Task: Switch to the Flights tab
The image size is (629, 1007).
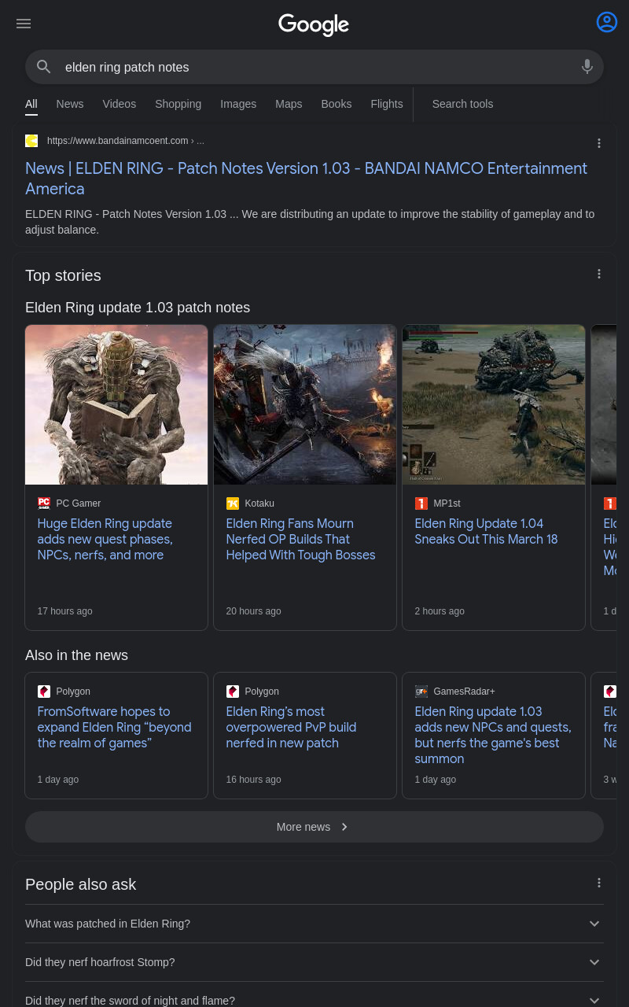Action: click(x=387, y=104)
